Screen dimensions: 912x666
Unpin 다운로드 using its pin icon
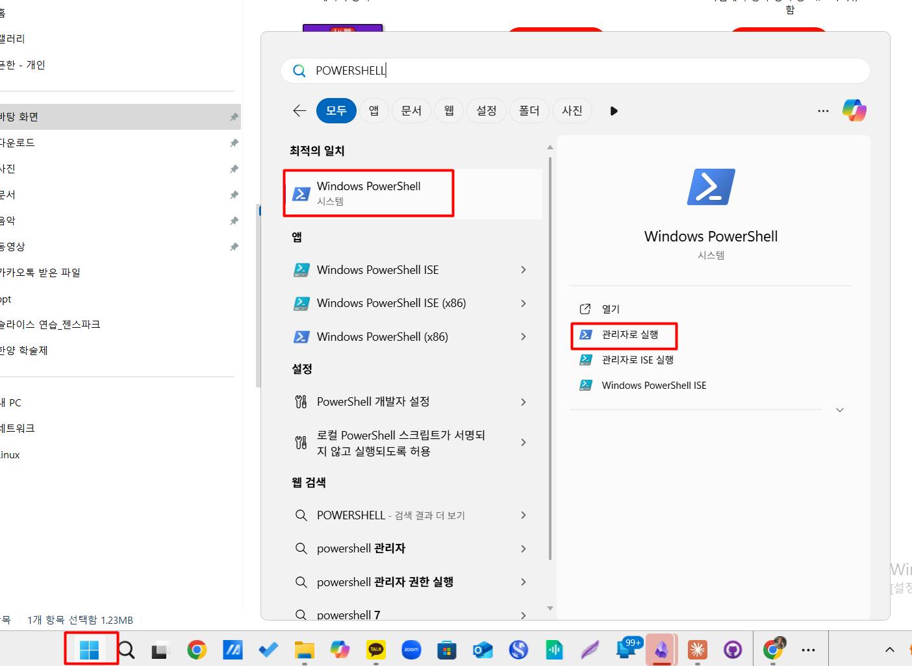[x=234, y=143]
